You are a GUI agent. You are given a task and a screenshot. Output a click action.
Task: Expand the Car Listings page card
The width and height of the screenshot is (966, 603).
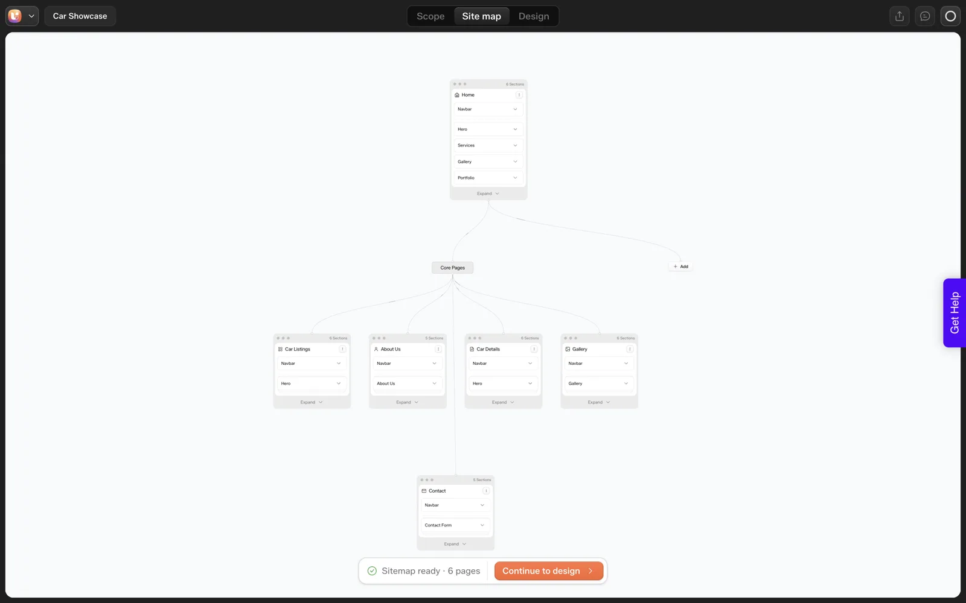click(x=312, y=402)
